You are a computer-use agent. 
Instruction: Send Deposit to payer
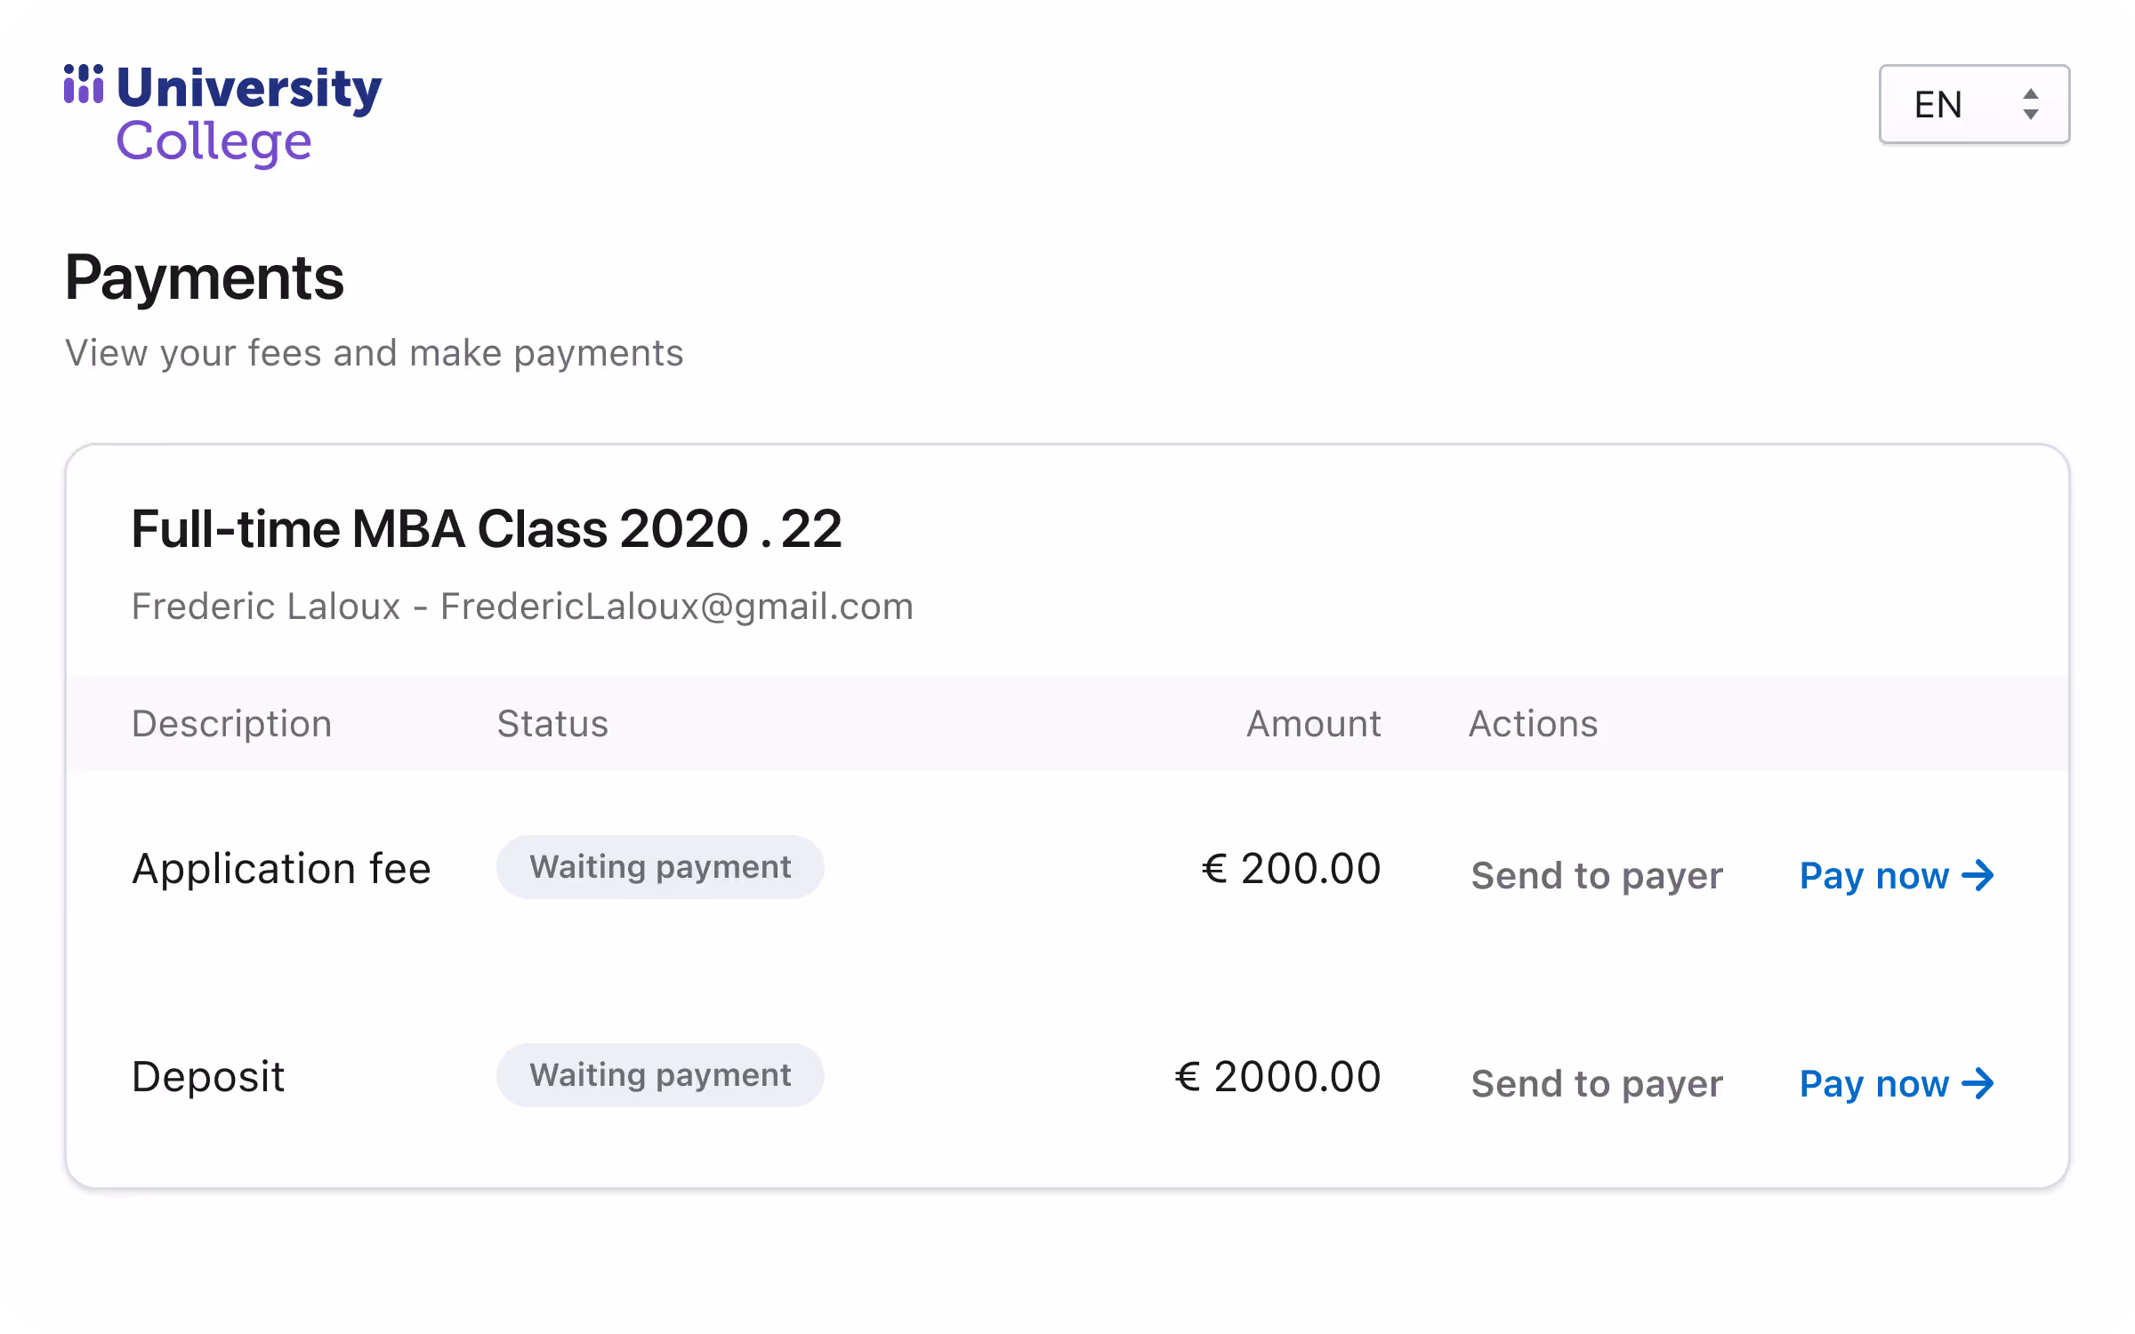[x=1597, y=1084]
